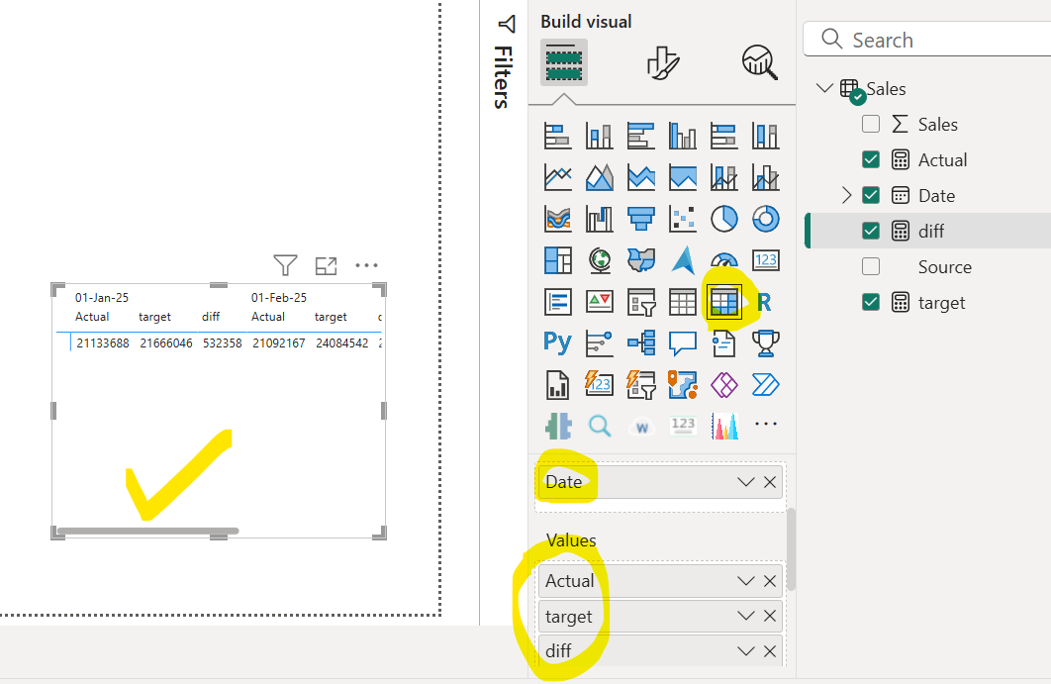
Task: Open dropdown for Actual in Values
Action: 745,581
